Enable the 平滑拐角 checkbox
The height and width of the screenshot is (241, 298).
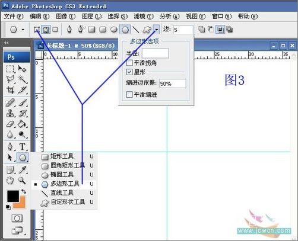tap(129, 63)
